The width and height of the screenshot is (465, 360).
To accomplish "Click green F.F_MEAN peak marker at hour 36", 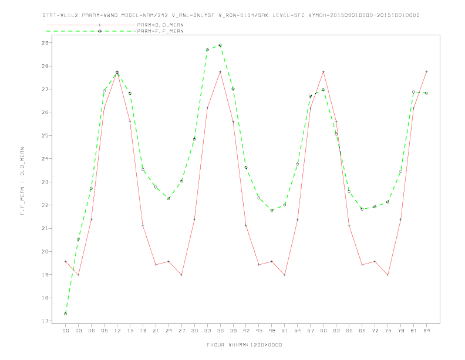I will pyautogui.click(x=220, y=45).
